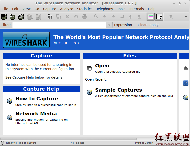Click the blue question mark help icon
This screenshot has width=190, height=146.
[186, 83]
